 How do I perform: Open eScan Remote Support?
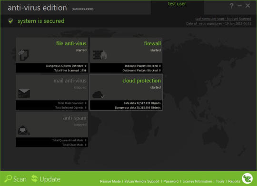[142, 181]
